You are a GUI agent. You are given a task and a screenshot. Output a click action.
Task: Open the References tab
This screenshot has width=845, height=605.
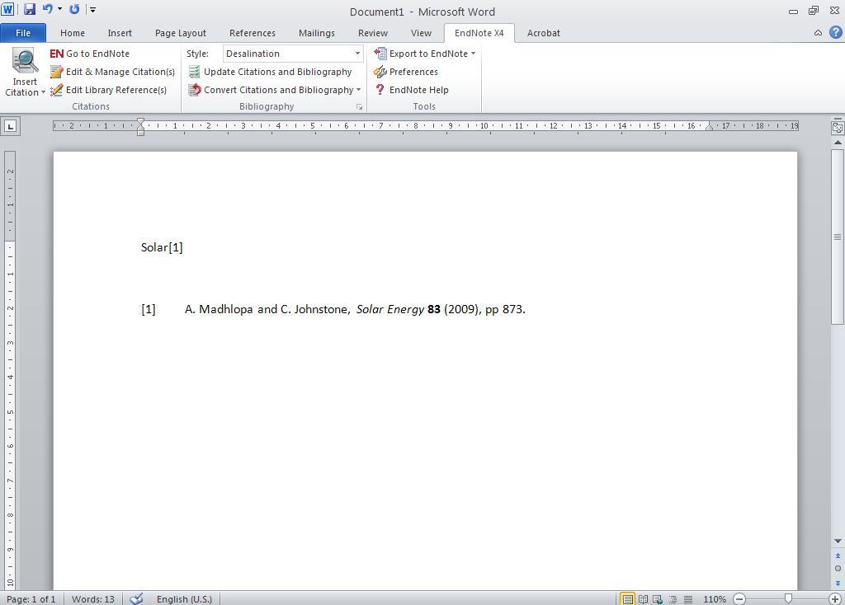click(x=253, y=33)
